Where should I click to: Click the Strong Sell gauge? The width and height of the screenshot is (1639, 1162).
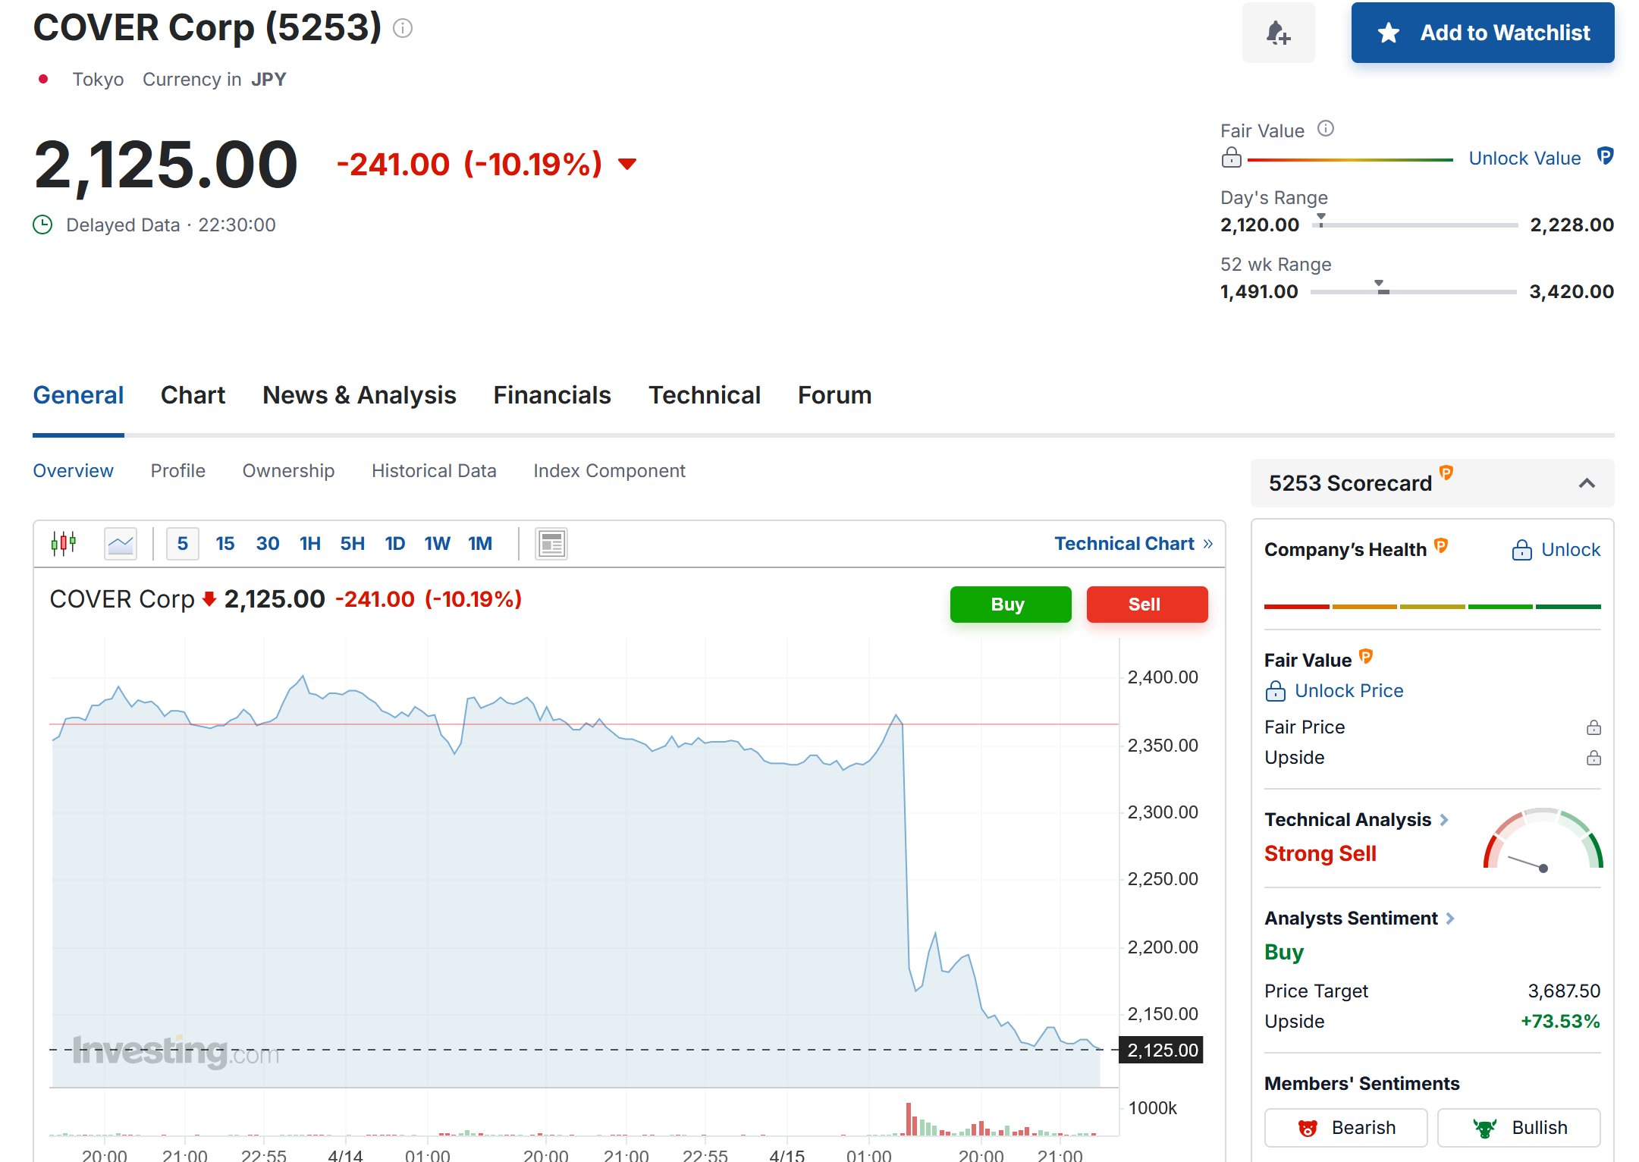click(x=1543, y=839)
